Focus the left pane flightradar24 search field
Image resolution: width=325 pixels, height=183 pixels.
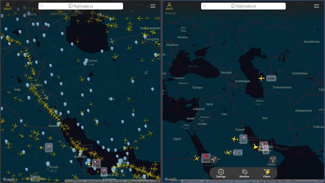81,6
